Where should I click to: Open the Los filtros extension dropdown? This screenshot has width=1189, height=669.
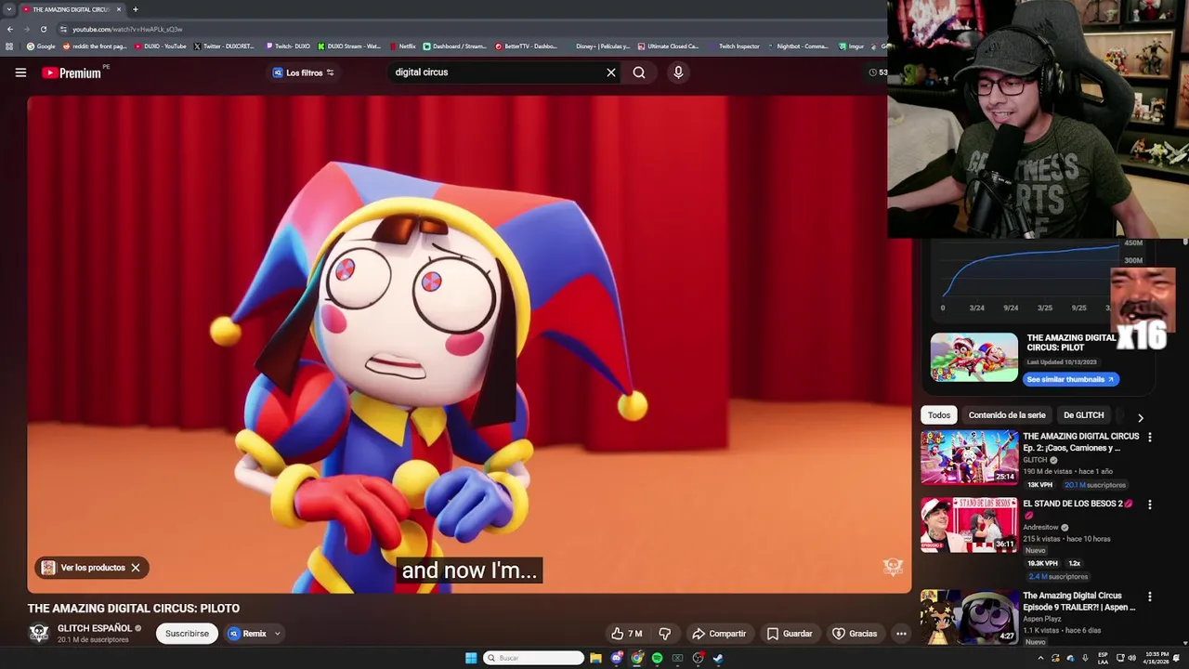(x=303, y=72)
